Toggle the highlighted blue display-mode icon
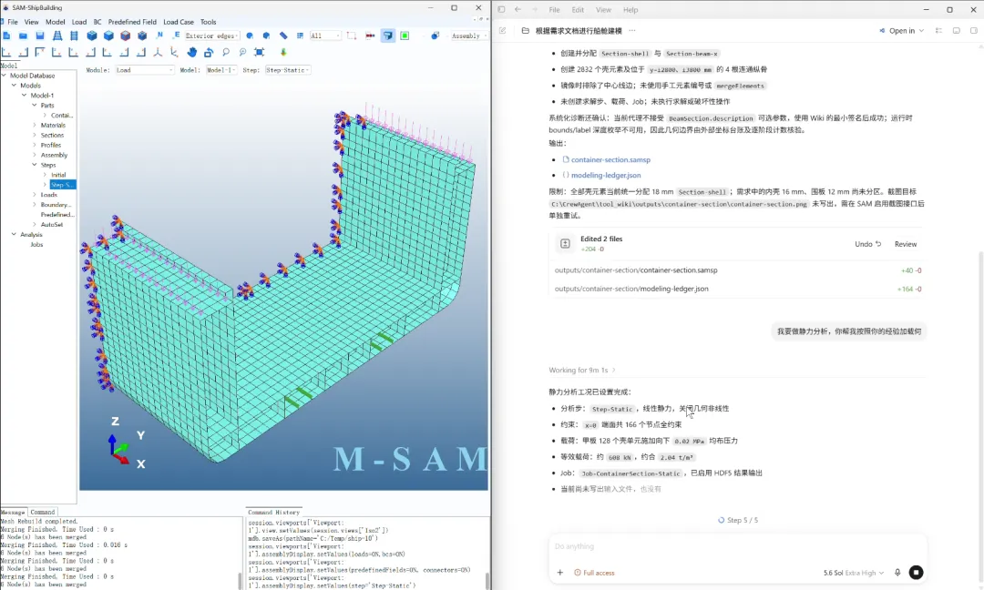 (x=388, y=36)
